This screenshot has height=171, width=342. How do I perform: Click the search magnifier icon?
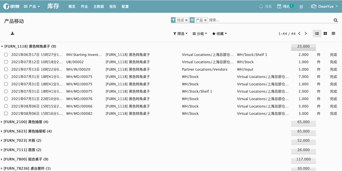coord(335,20)
